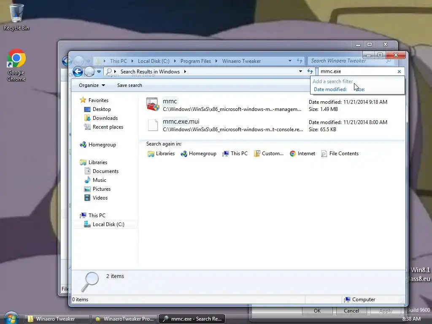This screenshot has width=432, height=324.
Task: Click This PC breadcrumb in back window
Action: point(119,61)
